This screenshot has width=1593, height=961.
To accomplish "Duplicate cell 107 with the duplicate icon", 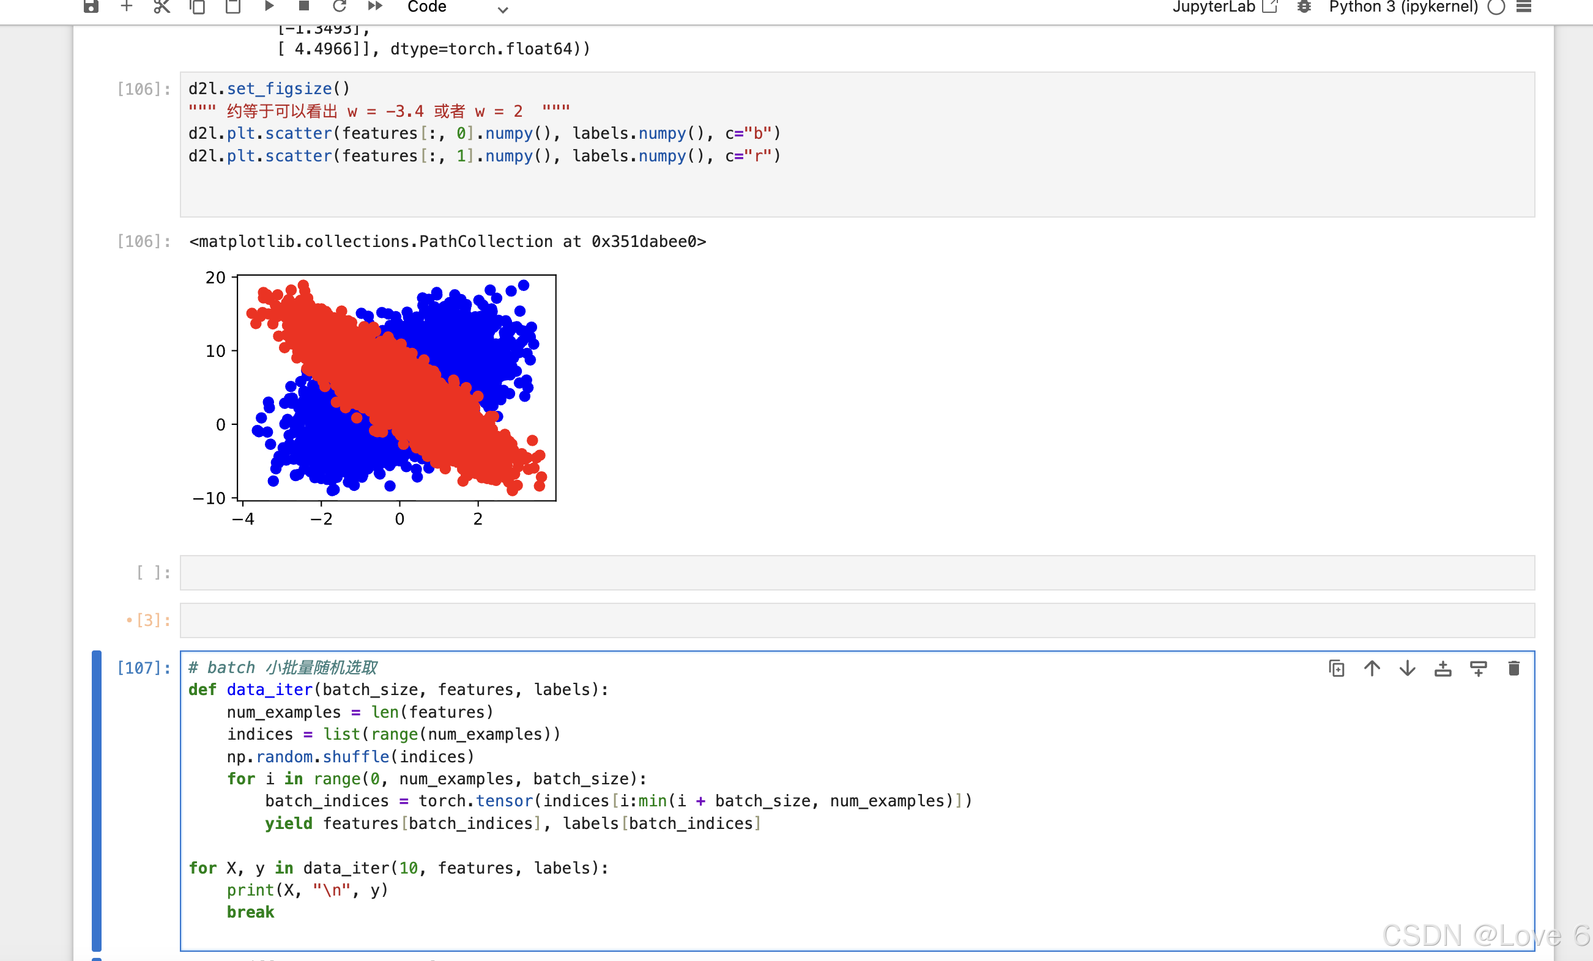I will (x=1336, y=668).
